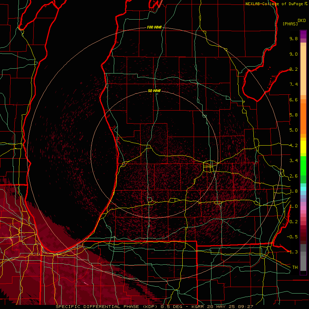Click the 50 NMI range ring label

pyautogui.click(x=154, y=91)
